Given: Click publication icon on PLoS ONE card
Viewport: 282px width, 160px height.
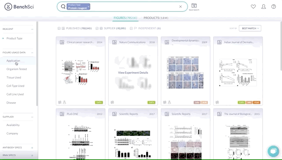Looking at the screenshot, I should [62, 114].
